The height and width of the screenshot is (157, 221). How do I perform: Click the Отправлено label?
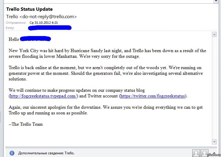(x=16, y=23)
